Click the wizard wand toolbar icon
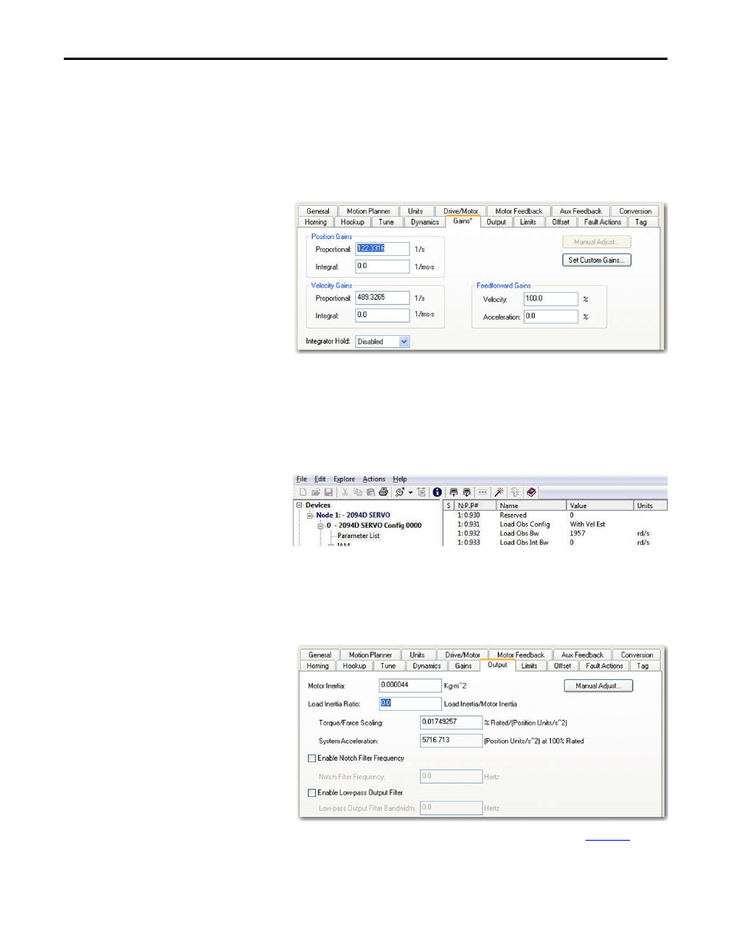Screen dimensions: 733x949 (x=499, y=492)
